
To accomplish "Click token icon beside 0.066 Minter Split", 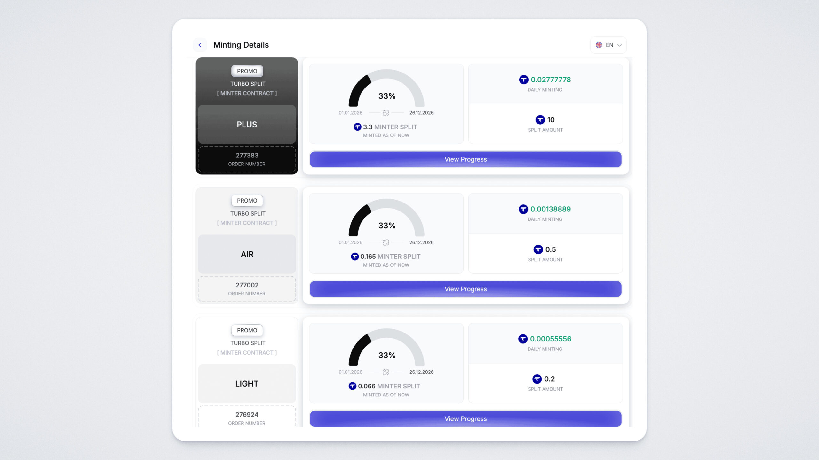I will click(x=352, y=386).
